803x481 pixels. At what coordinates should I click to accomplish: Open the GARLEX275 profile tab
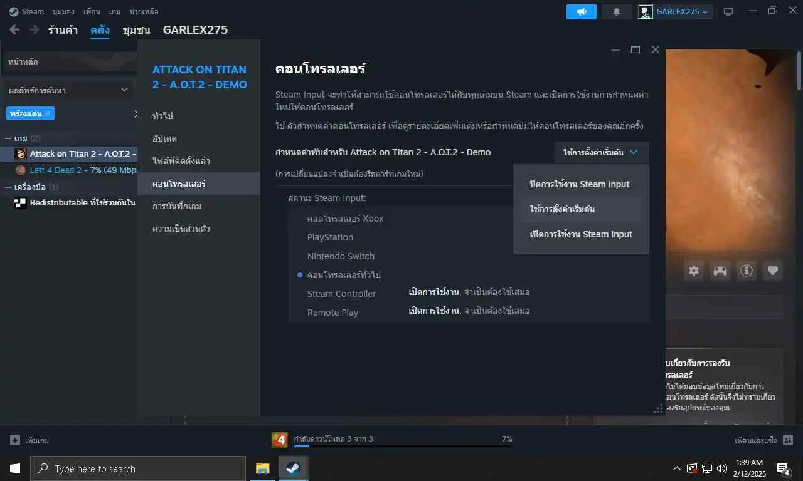195,29
